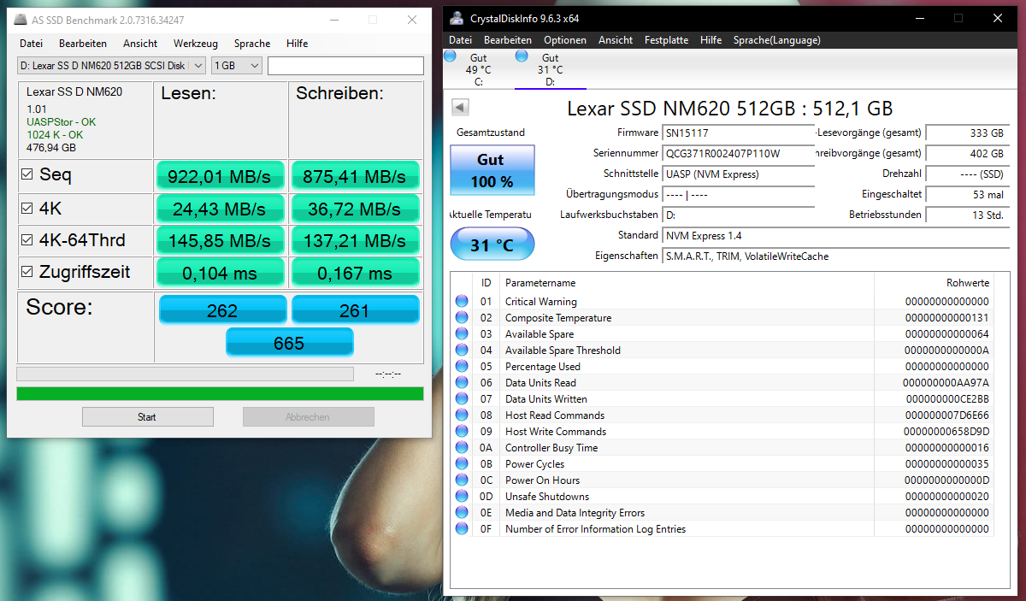Uncheck the 4K benchmark checkbox

point(27,208)
